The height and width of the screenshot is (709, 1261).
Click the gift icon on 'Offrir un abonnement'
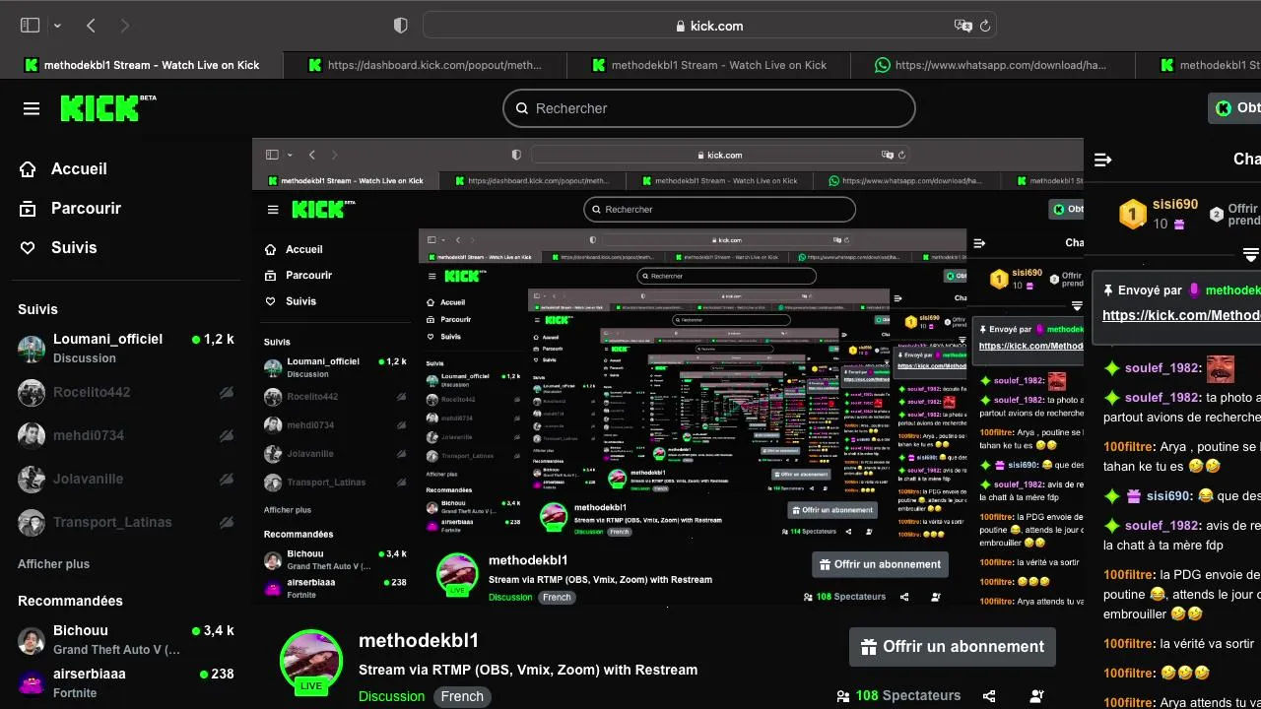click(x=869, y=647)
